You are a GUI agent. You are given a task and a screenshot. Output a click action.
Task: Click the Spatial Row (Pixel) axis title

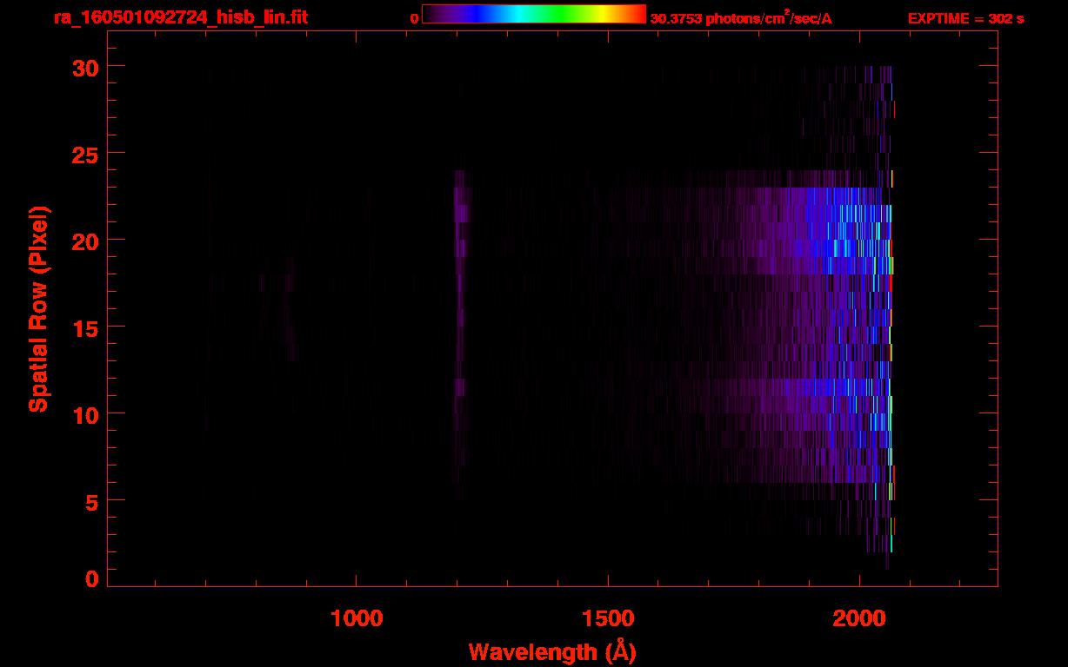point(39,308)
